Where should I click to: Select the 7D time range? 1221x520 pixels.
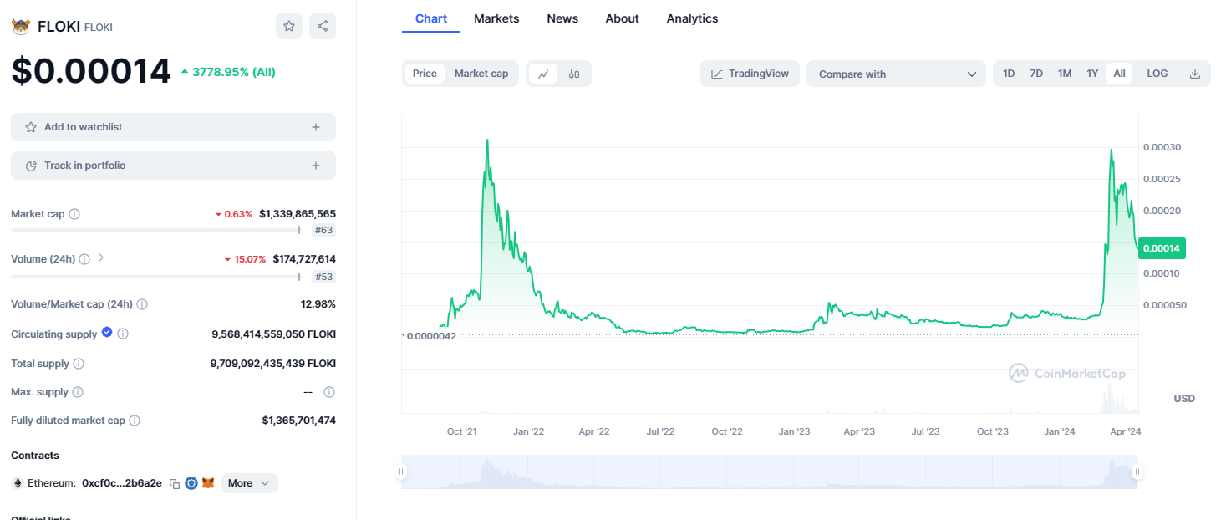coord(1036,74)
